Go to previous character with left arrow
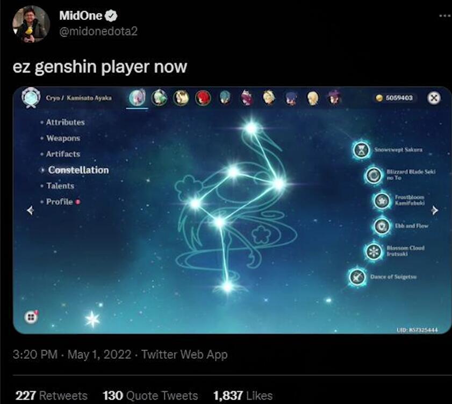The width and height of the screenshot is (452, 404). 30,210
